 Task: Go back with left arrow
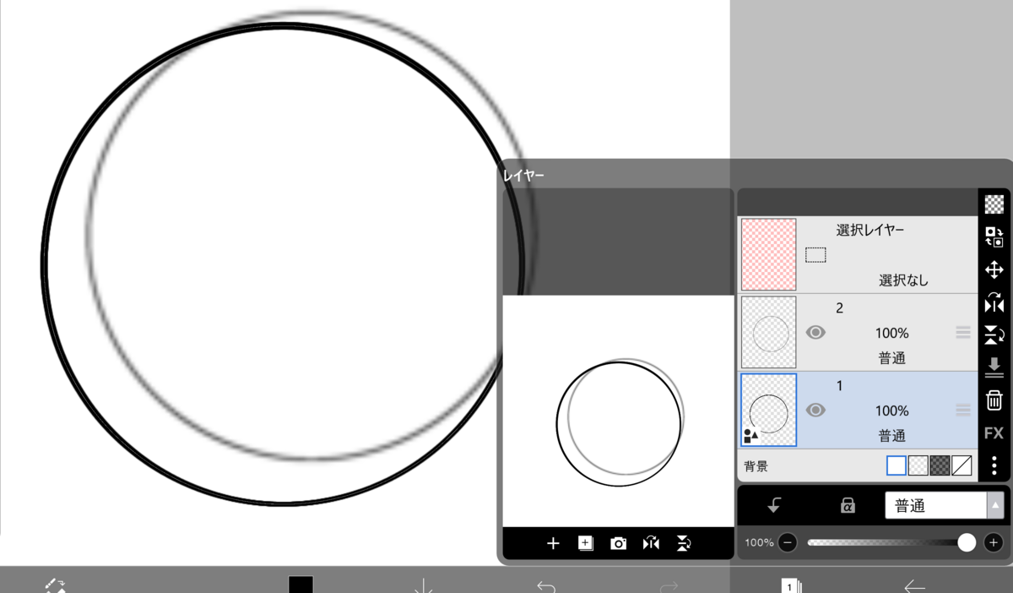914,585
